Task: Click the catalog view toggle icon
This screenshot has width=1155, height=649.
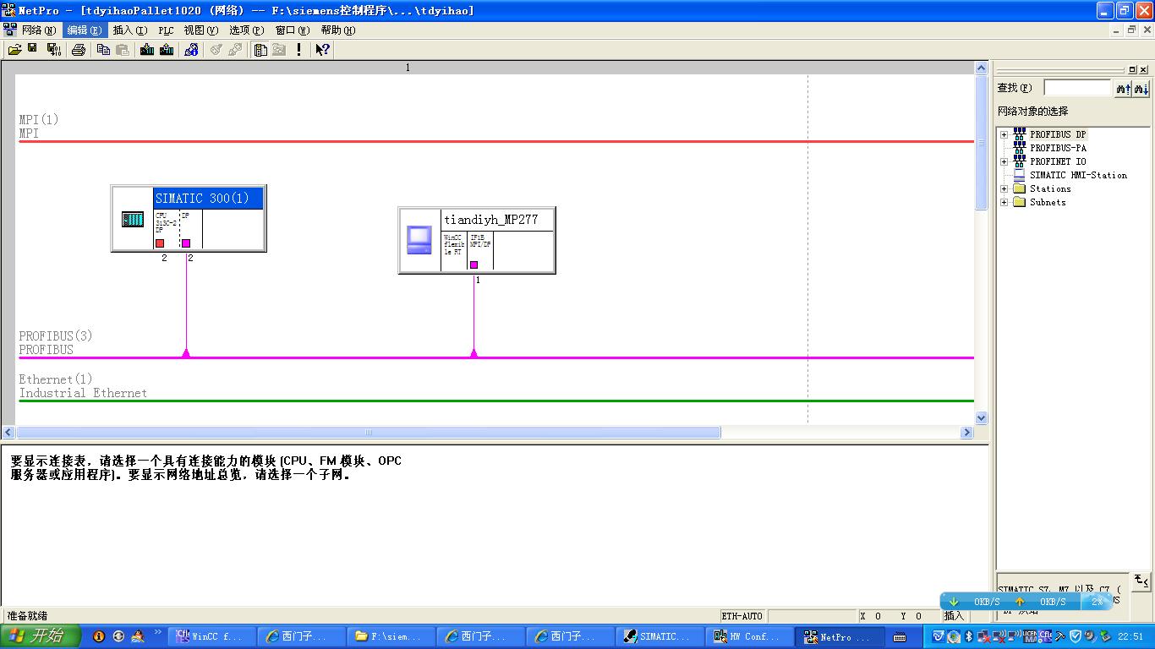Action: (x=260, y=50)
